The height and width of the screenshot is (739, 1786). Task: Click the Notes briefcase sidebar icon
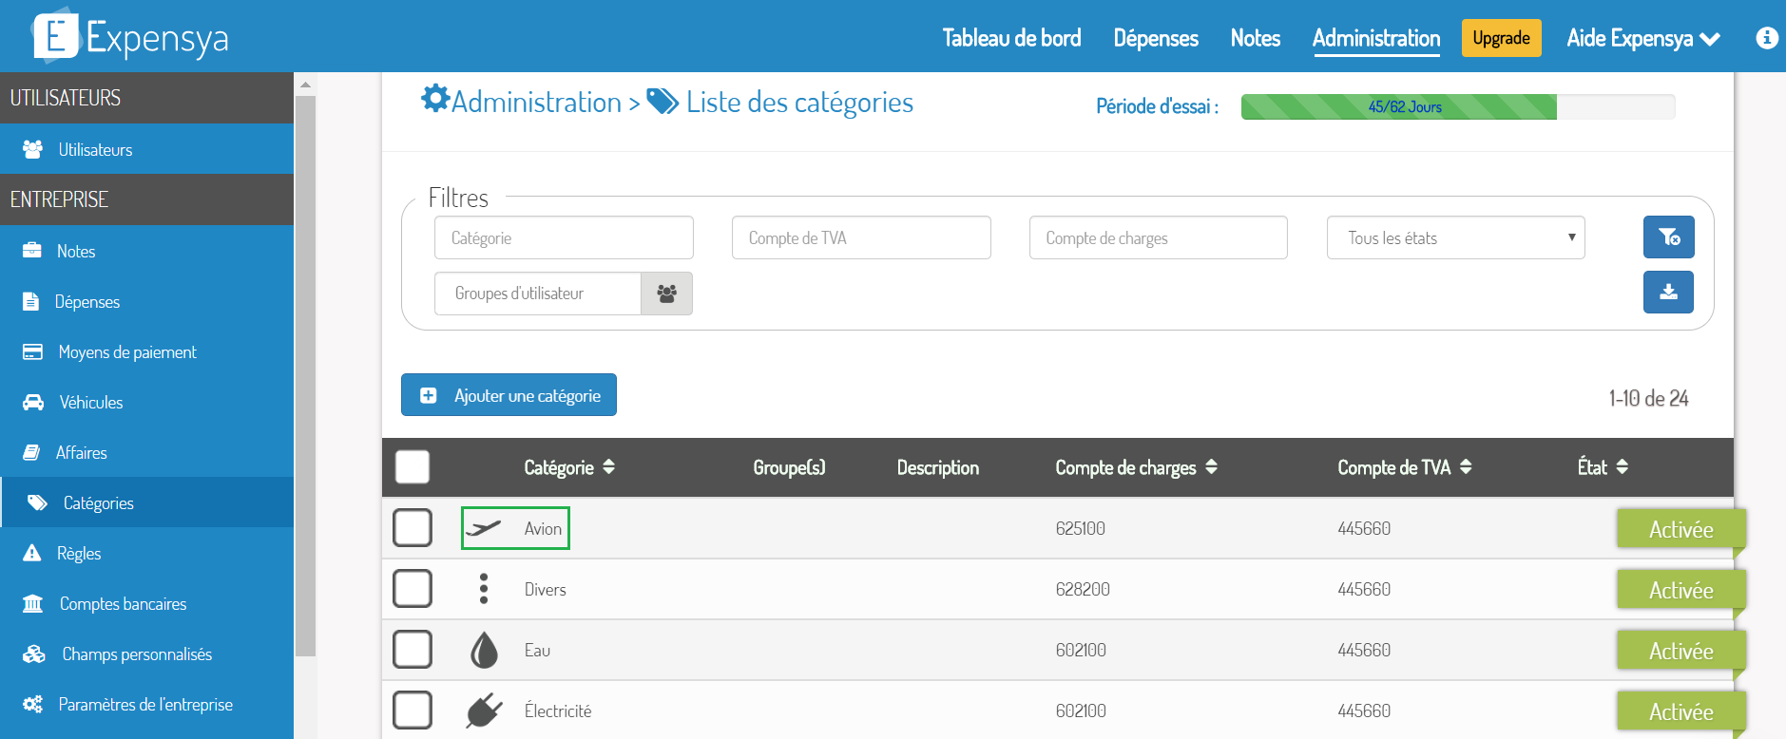32,251
